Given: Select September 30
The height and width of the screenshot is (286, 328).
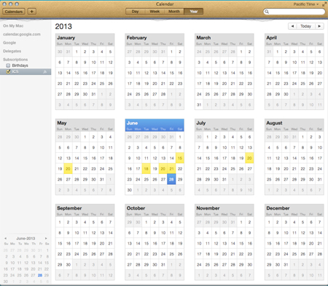Looking at the screenshot, I should pyautogui.click(x=68, y=265).
